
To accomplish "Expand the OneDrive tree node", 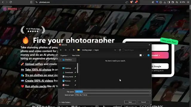I will point(60,60).
